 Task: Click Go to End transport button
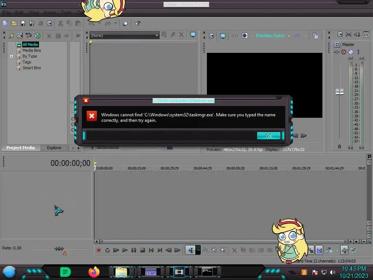(x=160, y=250)
